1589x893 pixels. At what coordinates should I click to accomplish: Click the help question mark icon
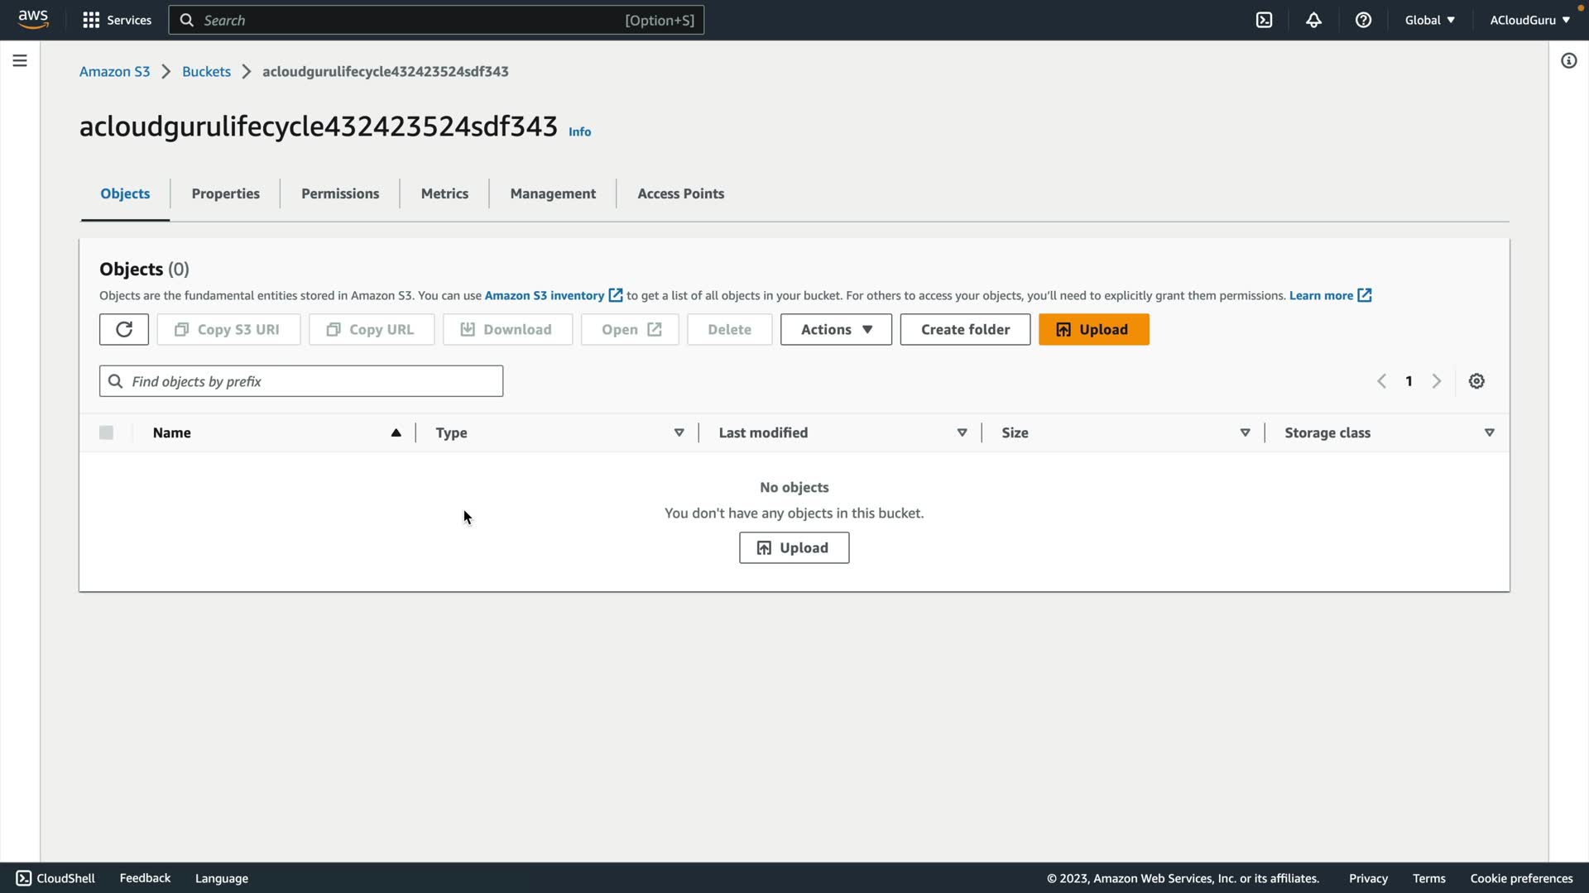click(1363, 20)
